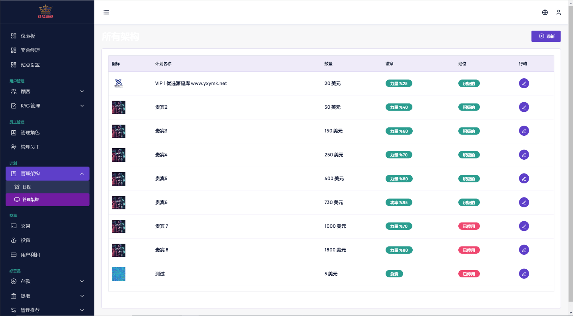Click the edit pencil for 测试 row

coord(524,274)
